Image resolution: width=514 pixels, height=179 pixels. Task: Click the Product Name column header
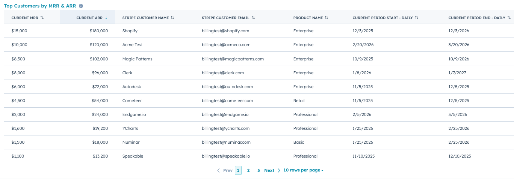[316, 18]
